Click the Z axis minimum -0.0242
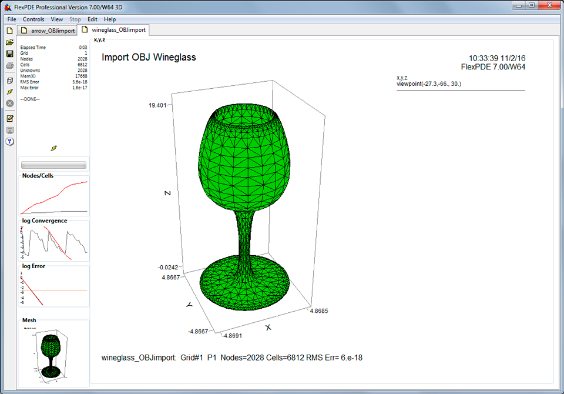 pos(167,267)
